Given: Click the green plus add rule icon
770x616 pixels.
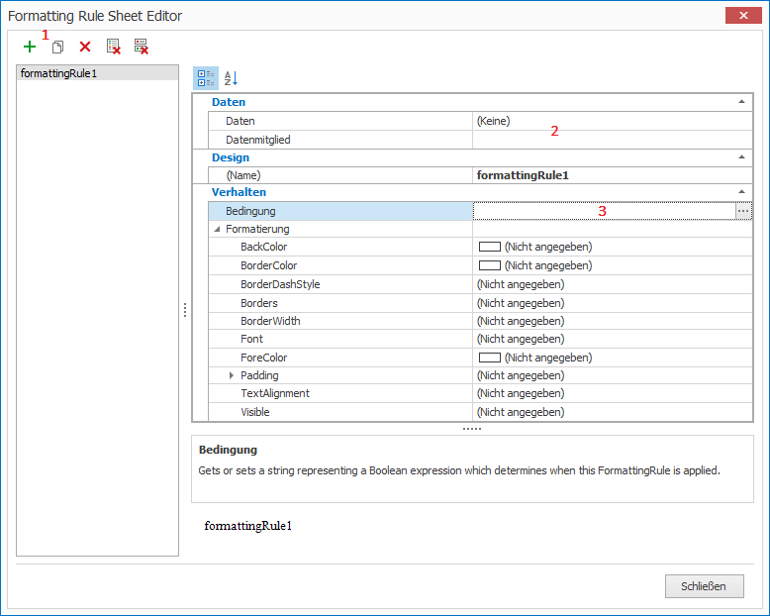Looking at the screenshot, I should click(30, 47).
